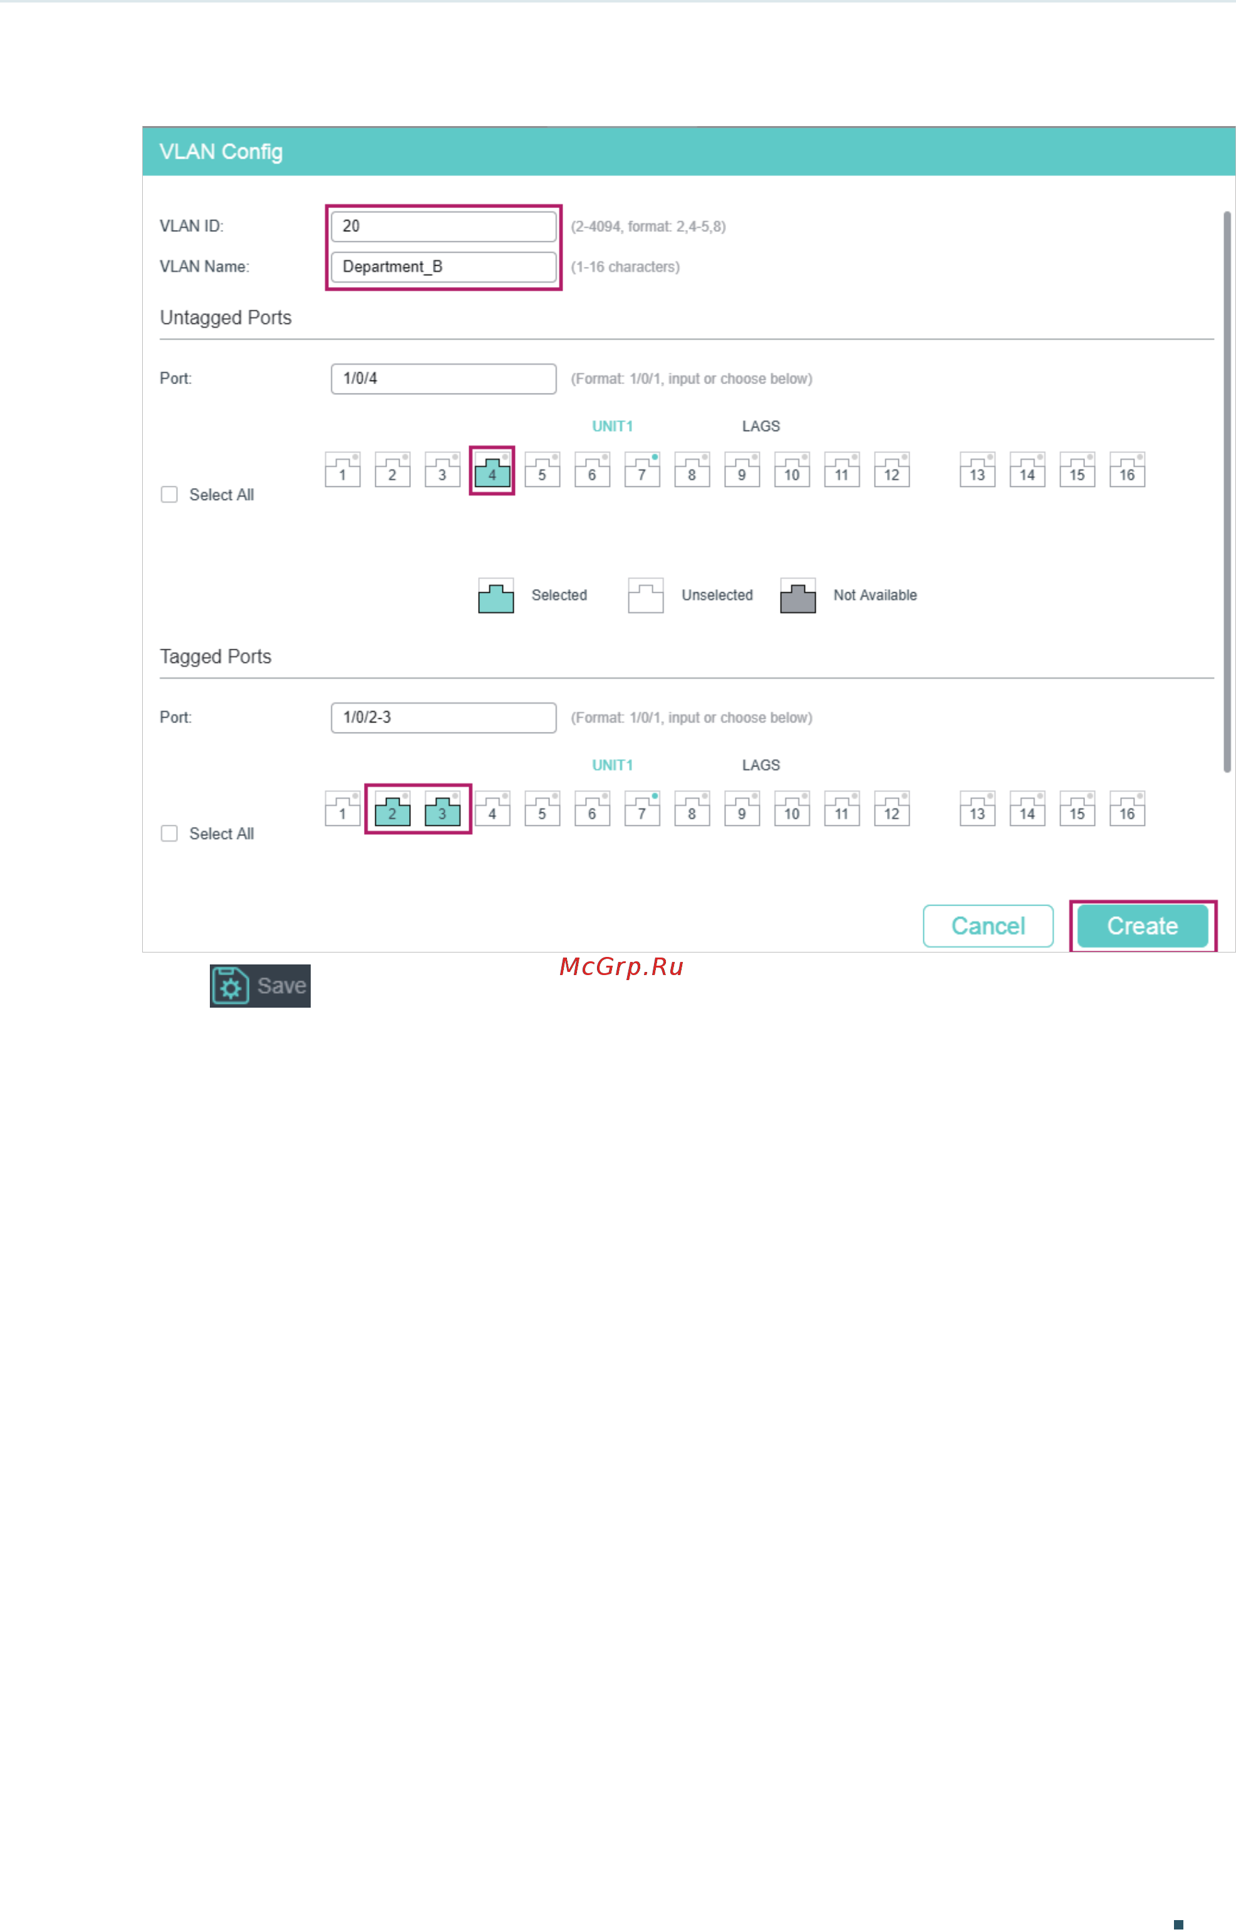Viewport: 1236px width, 1932px height.
Task: Check Select All for Tagged Ports
Action: coord(169,833)
